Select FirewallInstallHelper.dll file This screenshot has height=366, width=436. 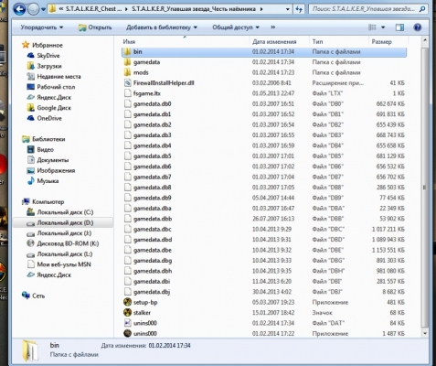pos(264,83)
